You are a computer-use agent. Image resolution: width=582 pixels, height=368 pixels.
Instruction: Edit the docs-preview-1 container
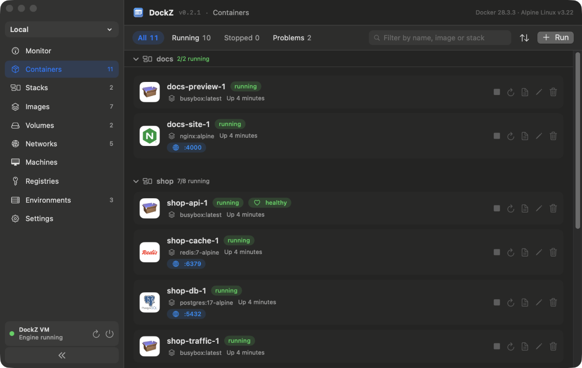[x=539, y=92]
